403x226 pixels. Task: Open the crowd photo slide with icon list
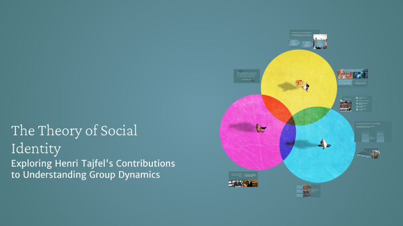pos(355,104)
